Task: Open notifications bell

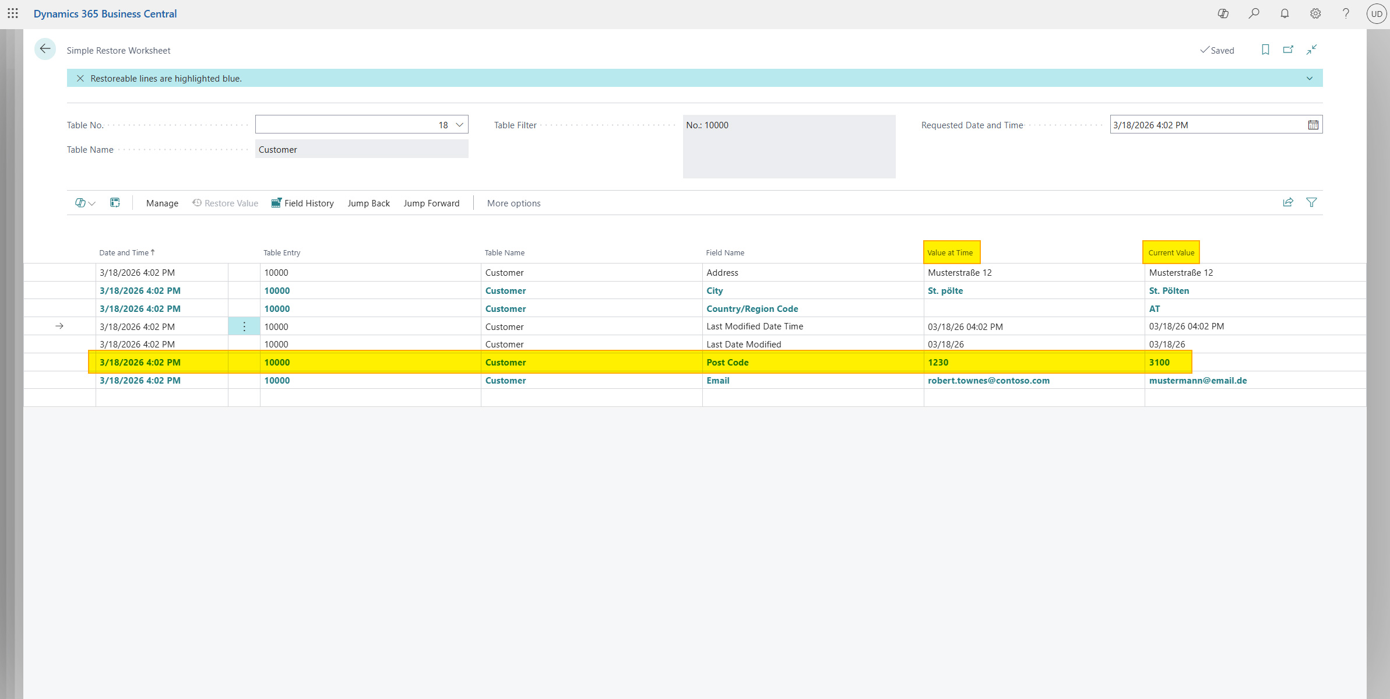Action: (1285, 13)
